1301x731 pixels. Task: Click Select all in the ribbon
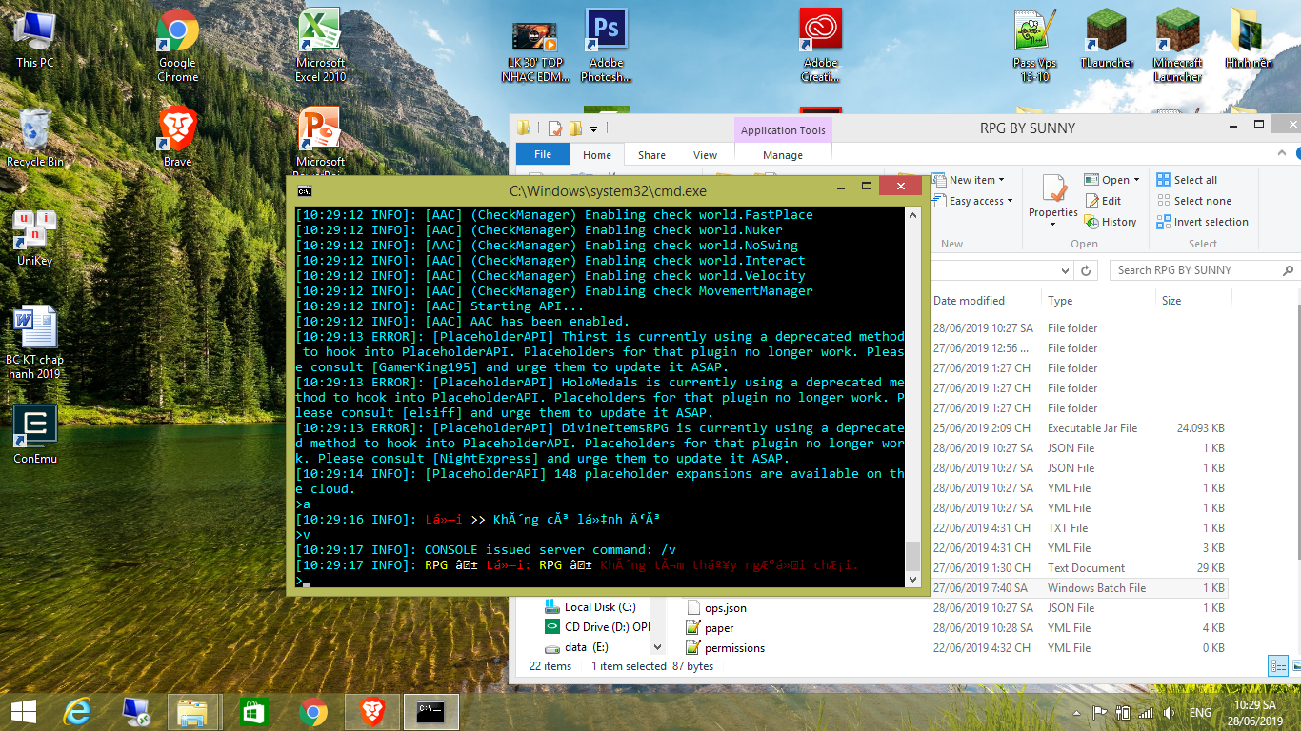(1194, 180)
